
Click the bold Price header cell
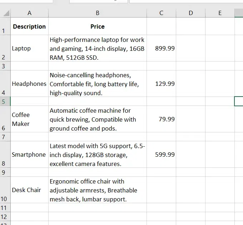(x=98, y=26)
